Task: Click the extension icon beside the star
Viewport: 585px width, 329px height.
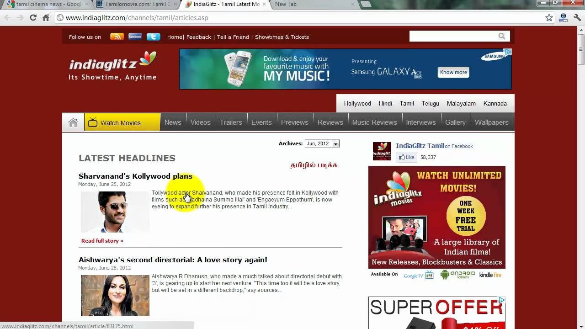Action: (564, 18)
